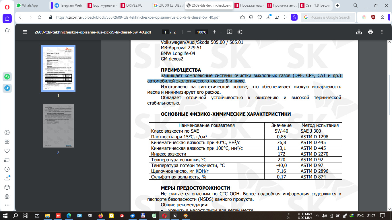The width and height of the screenshot is (392, 220).
Task: Select page 2 thumbnail
Action: (x=58, y=126)
